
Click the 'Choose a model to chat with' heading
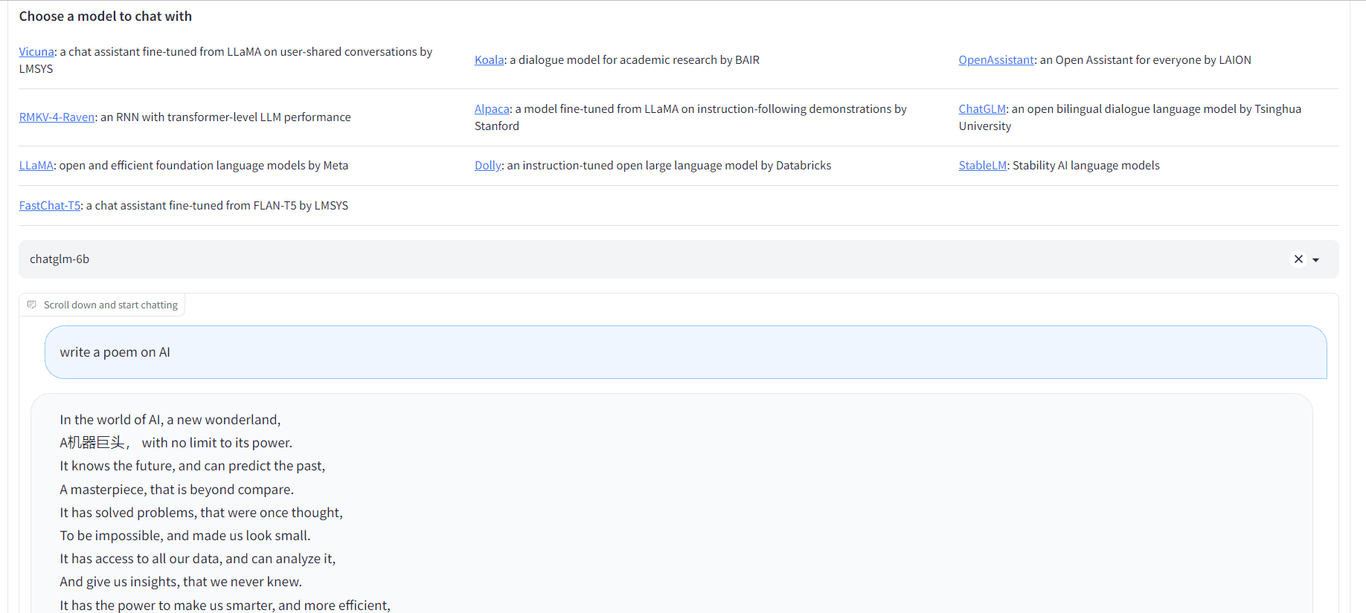[106, 16]
